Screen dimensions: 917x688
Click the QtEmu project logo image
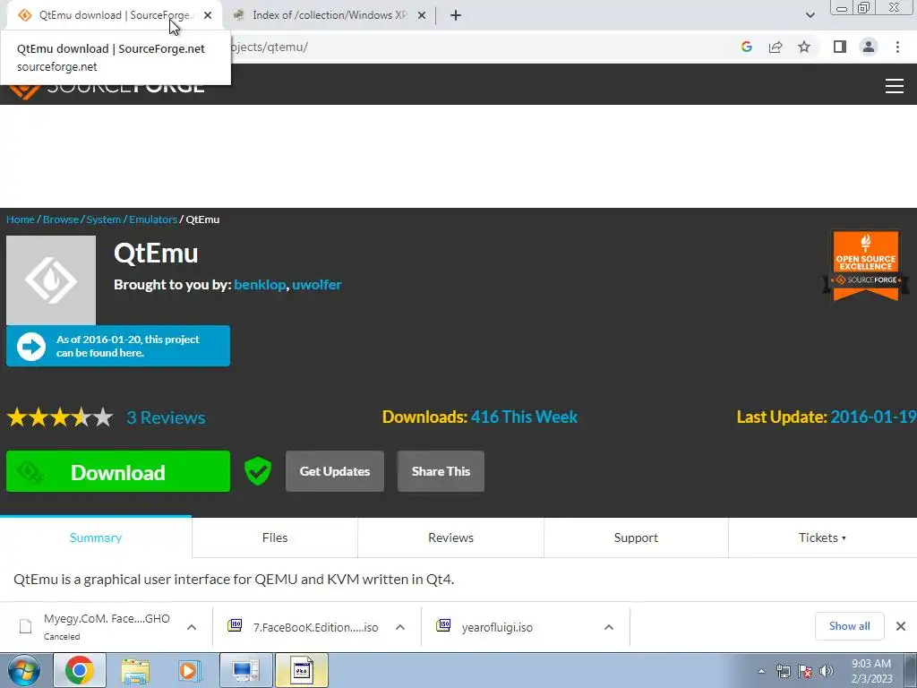tap(51, 280)
